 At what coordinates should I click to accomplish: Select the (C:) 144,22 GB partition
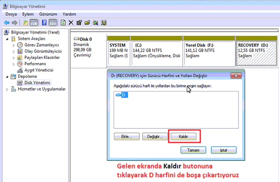[x=157, y=51]
